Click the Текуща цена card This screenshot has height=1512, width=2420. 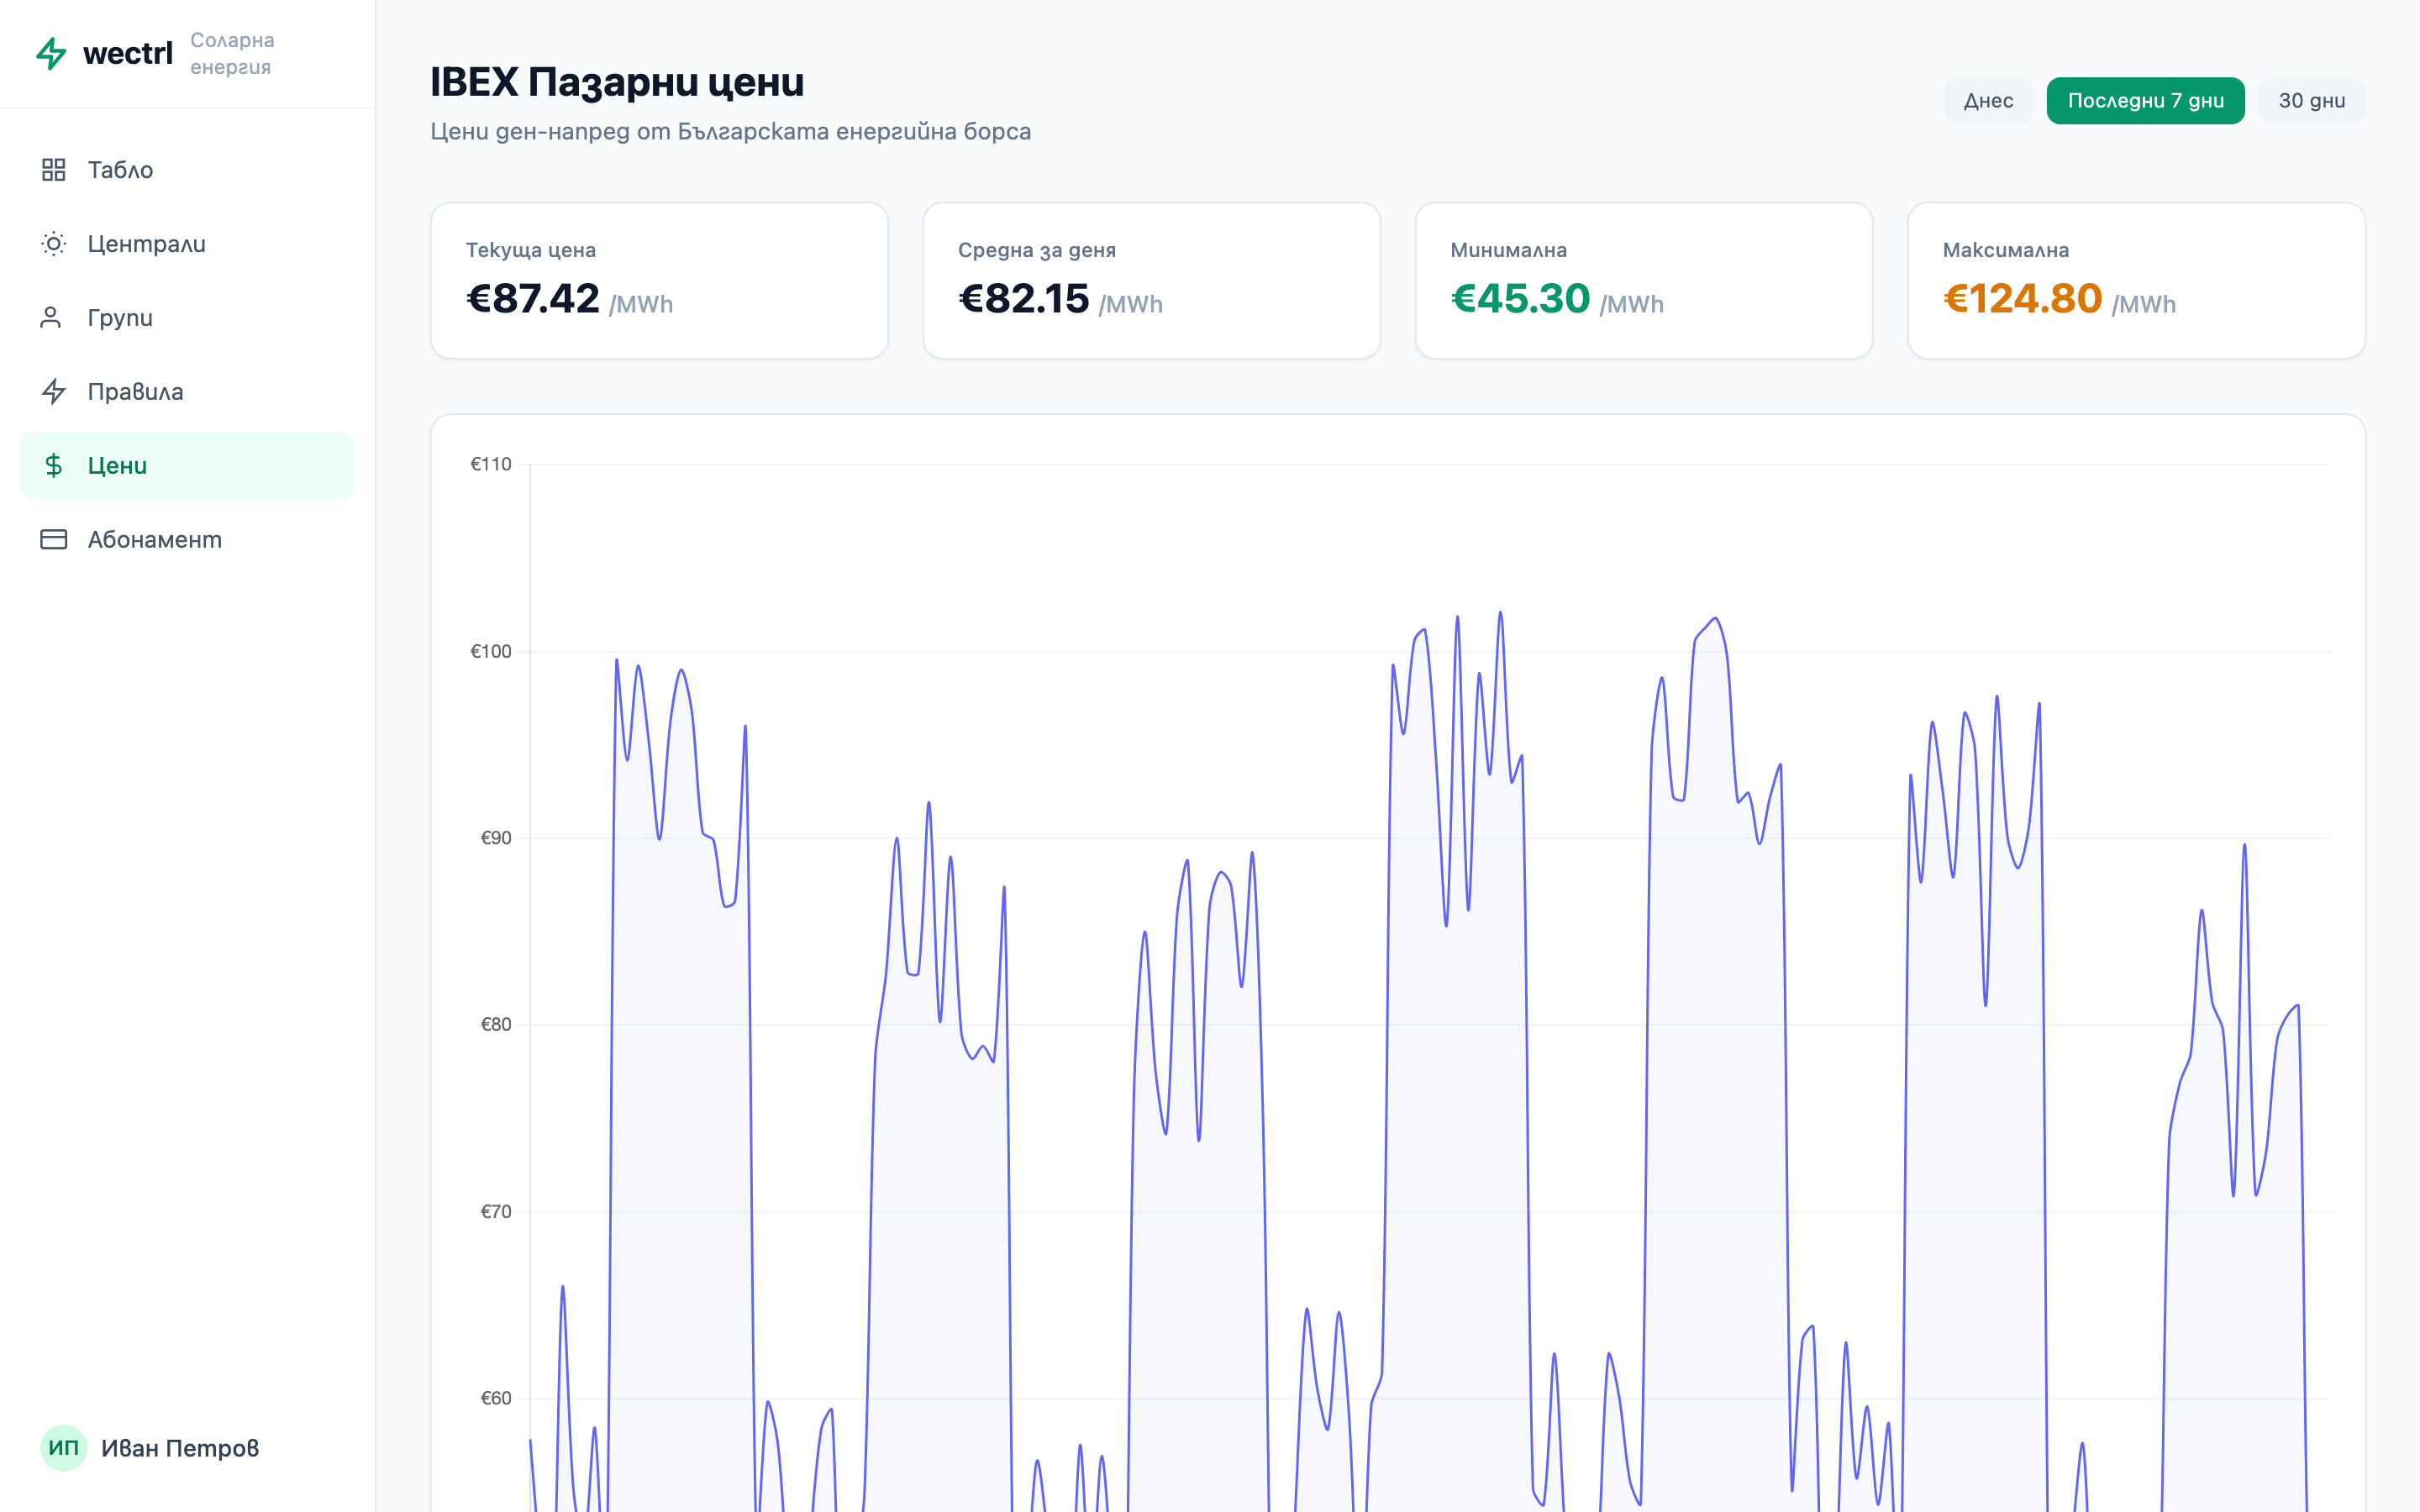[x=658, y=281]
